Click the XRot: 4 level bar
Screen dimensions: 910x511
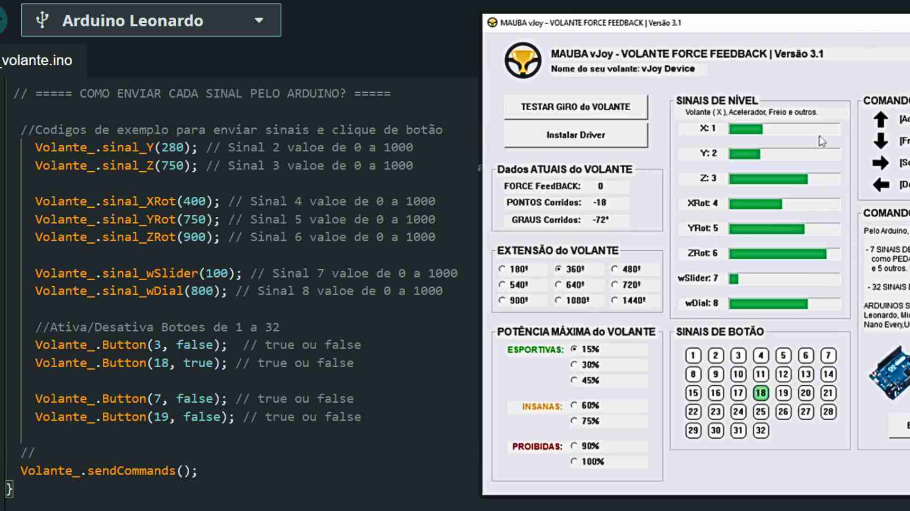784,204
